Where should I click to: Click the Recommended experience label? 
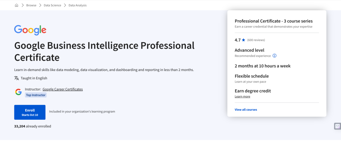click(253, 56)
